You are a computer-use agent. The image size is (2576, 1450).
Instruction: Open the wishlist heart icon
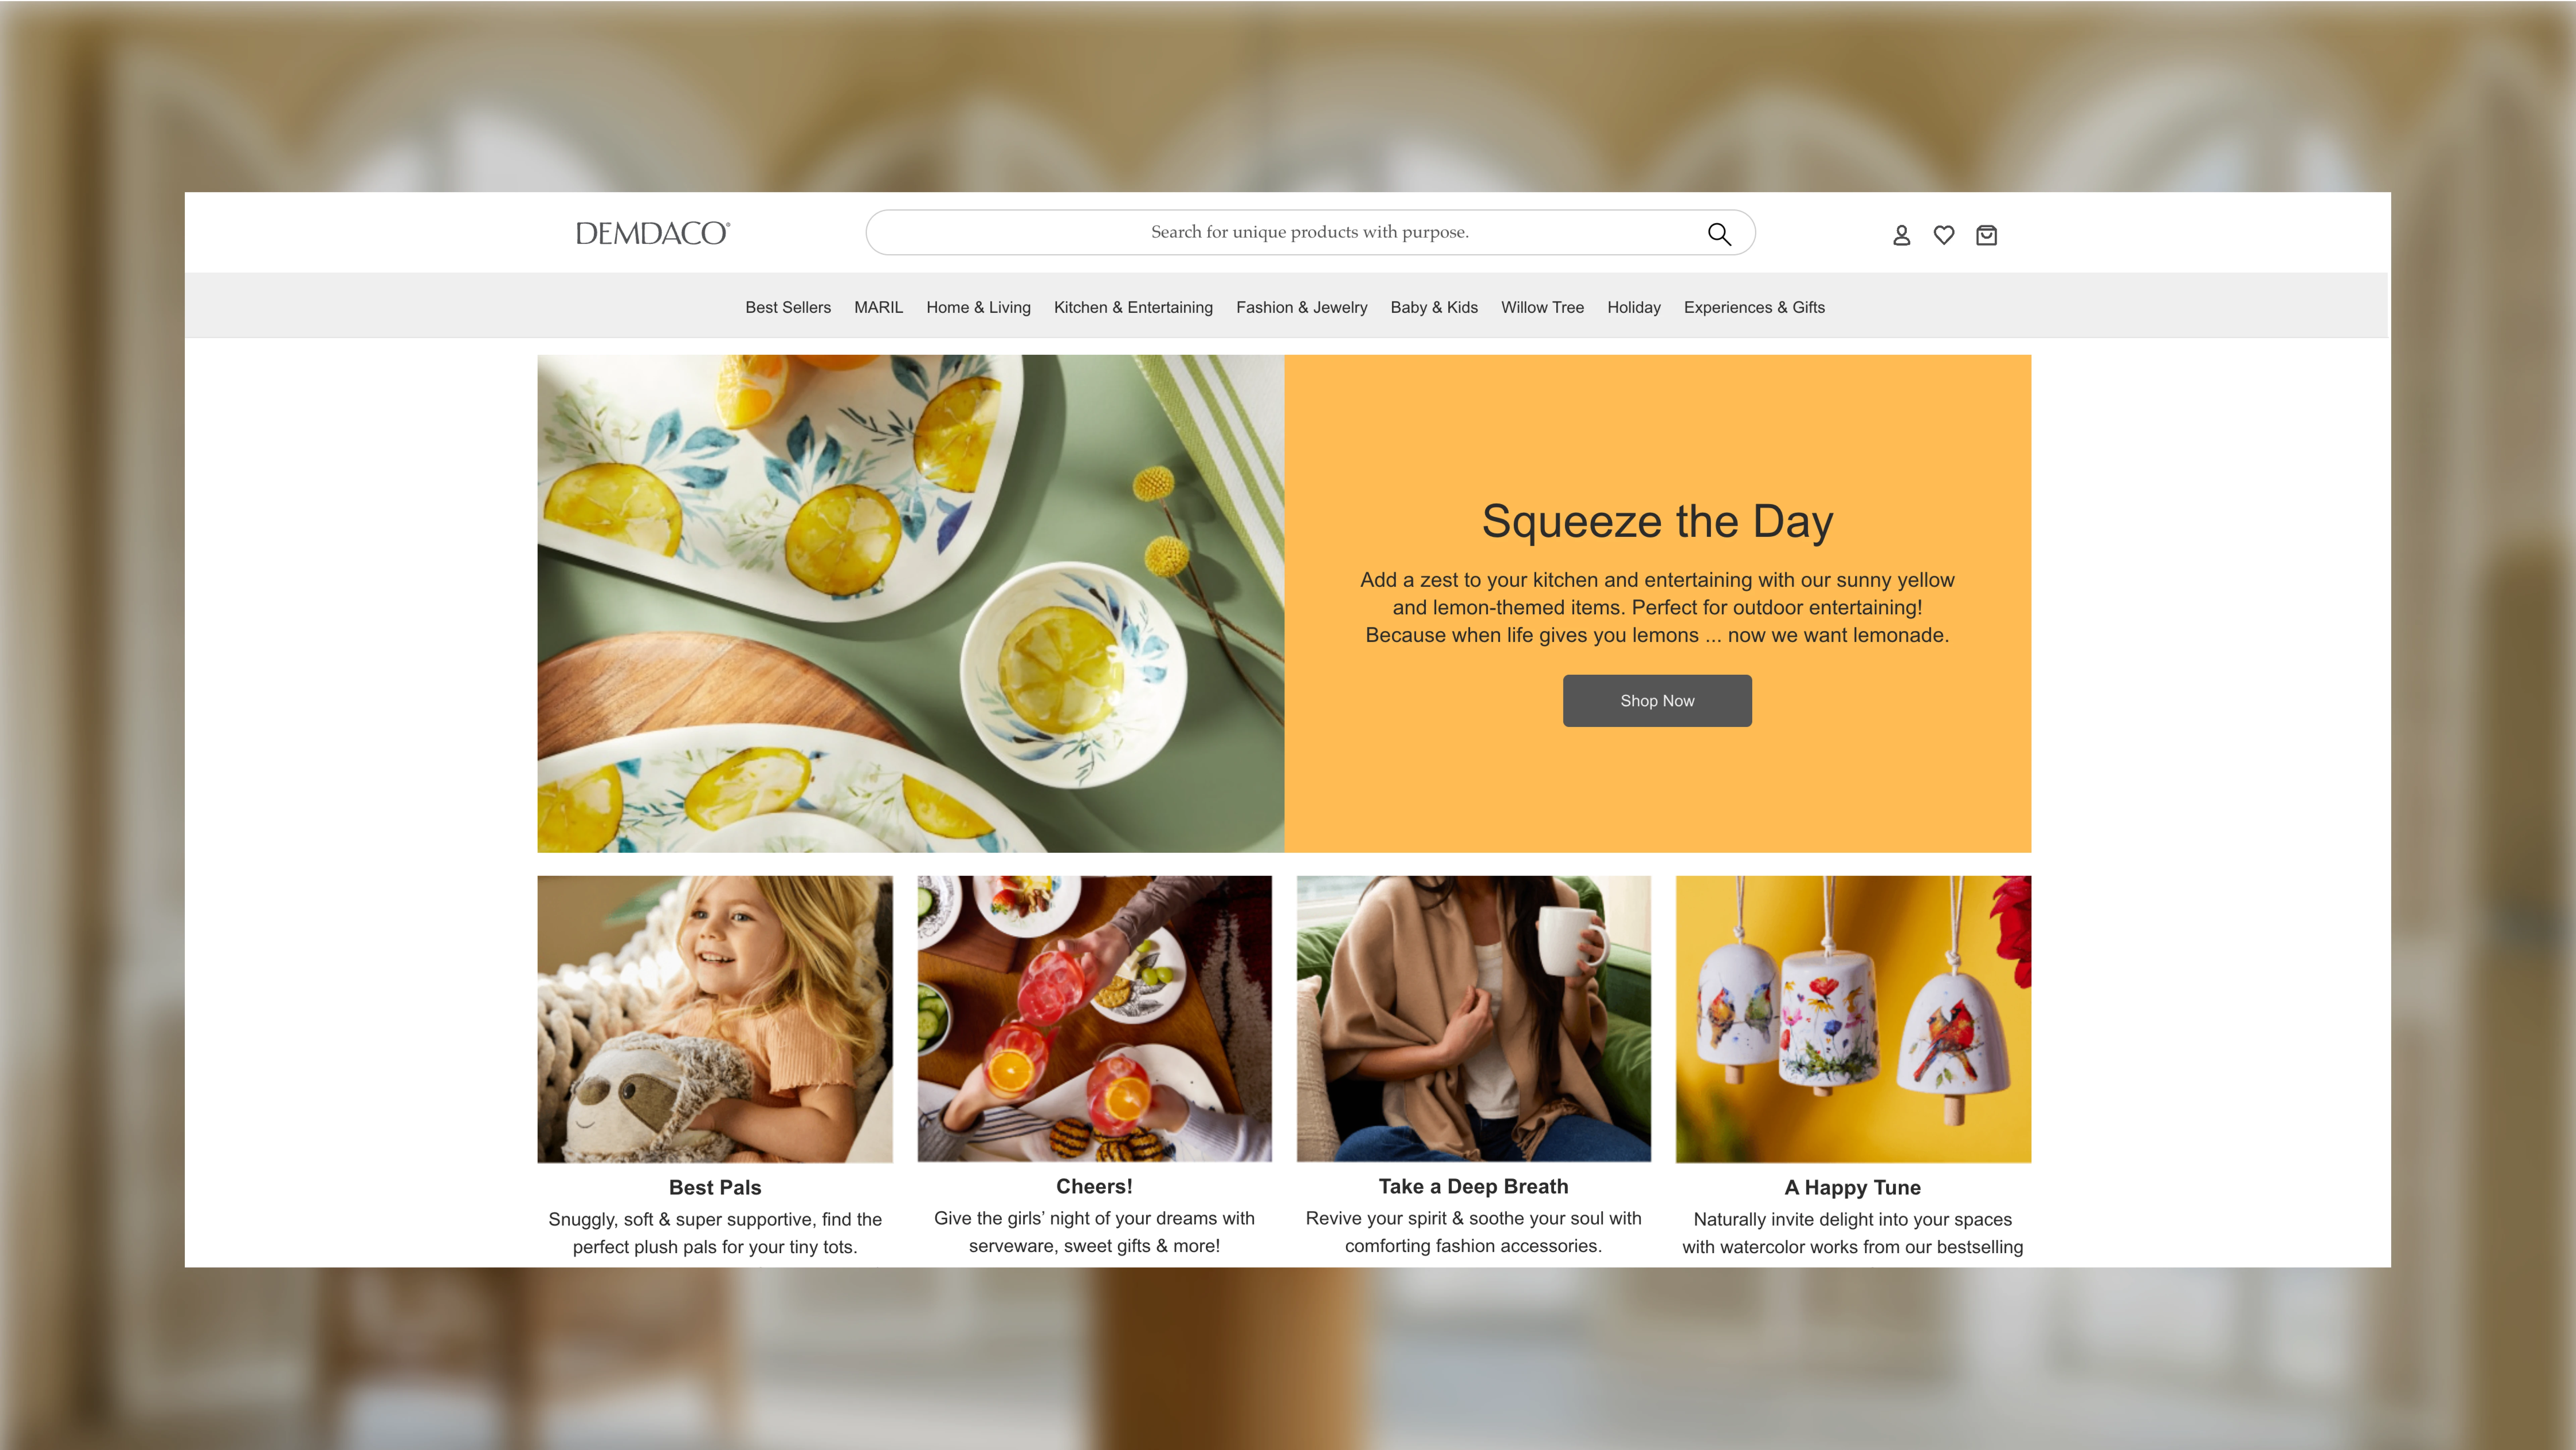pos(1944,235)
